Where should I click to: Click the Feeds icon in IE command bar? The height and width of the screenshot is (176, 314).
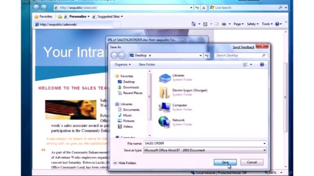coord(205,24)
